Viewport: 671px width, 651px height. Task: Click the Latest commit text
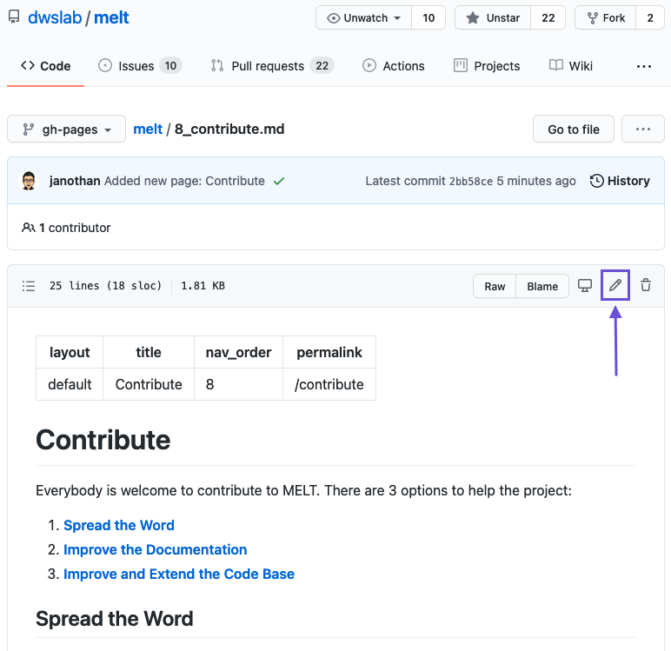coord(405,181)
